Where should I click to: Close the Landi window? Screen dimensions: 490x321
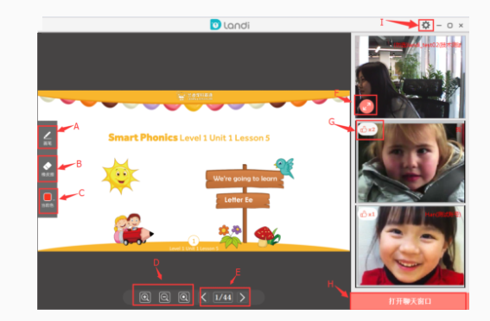tap(461, 25)
